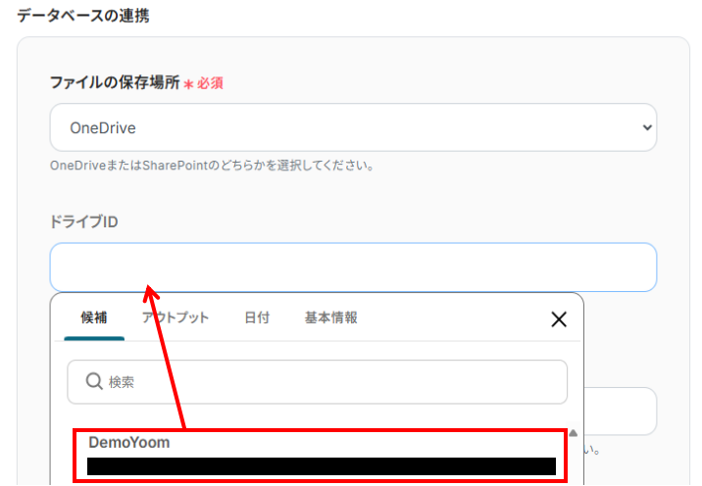Switch to the 候補 tab
Image resolution: width=702 pixels, height=486 pixels.
tap(94, 317)
